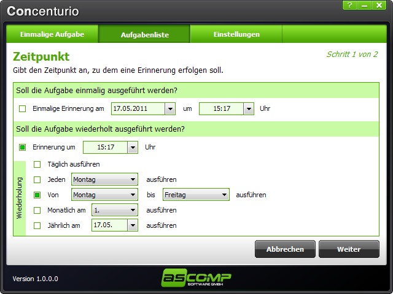Check Täglich ausführen

coord(37,164)
